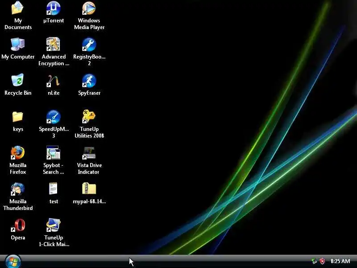Open the Windows Start orb
The width and height of the screenshot is (357, 268).
coord(13,261)
